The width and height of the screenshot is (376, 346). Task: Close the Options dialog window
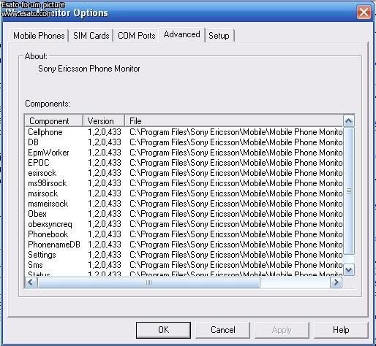tap(364, 12)
